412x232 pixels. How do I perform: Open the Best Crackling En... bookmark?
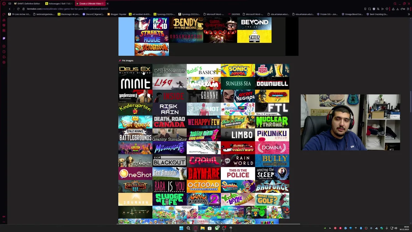click(x=377, y=14)
